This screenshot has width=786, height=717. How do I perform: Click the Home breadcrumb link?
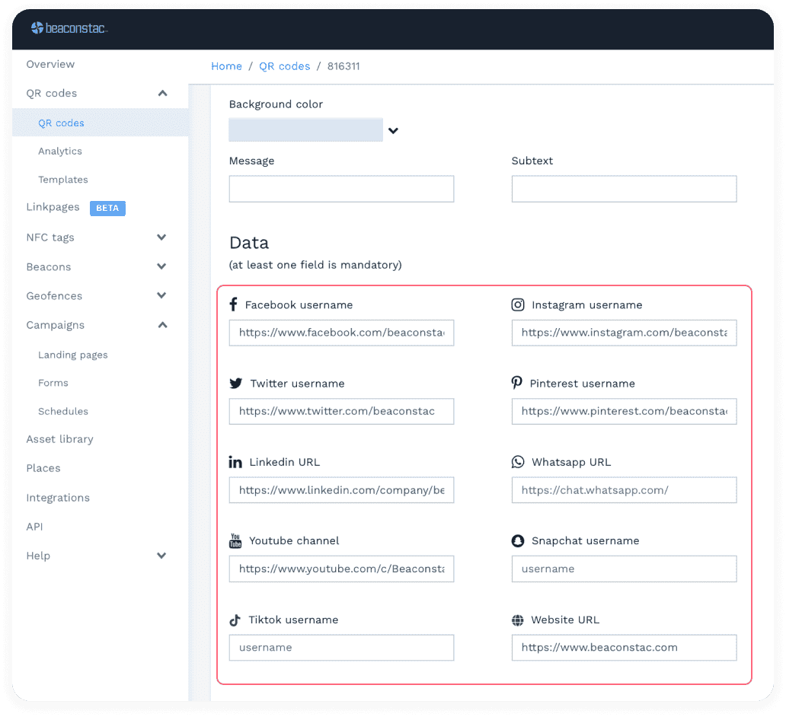tap(226, 66)
